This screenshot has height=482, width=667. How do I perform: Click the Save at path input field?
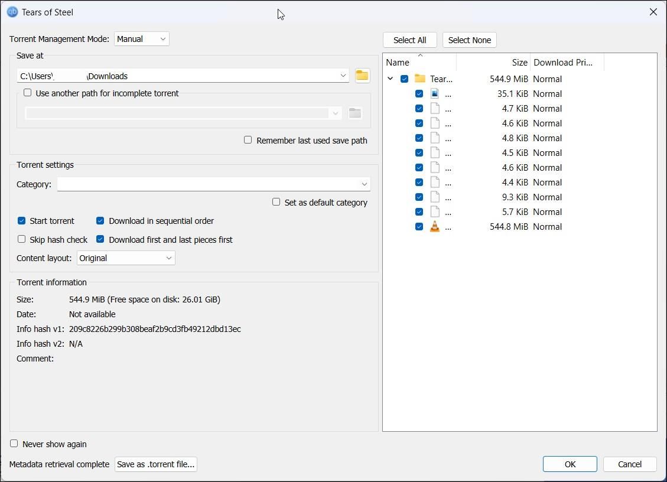coord(177,76)
